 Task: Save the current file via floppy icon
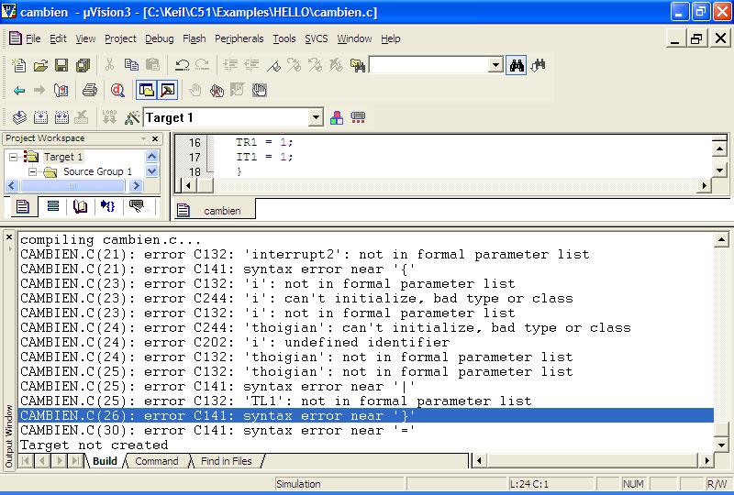click(x=61, y=65)
